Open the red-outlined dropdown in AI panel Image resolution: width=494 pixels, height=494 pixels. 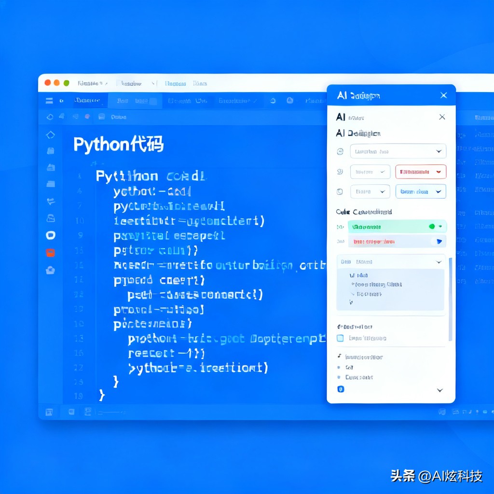421,172
